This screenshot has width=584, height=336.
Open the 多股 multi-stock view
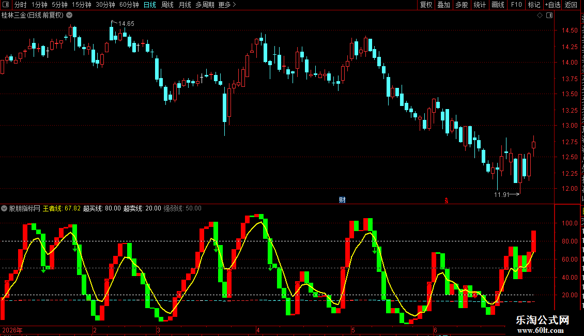point(462,5)
